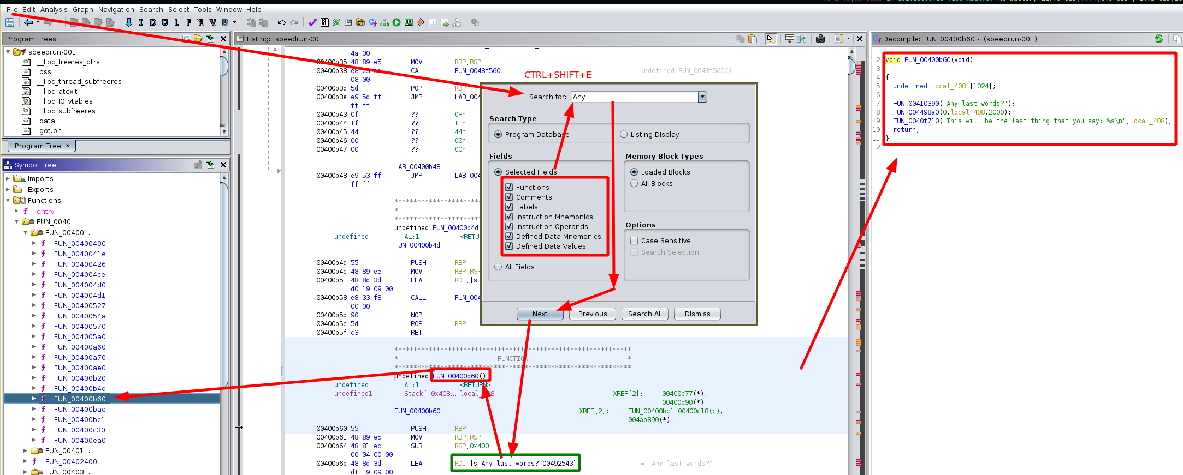The width and height of the screenshot is (1183, 475).
Task: Click the Search All button
Action: click(x=645, y=314)
